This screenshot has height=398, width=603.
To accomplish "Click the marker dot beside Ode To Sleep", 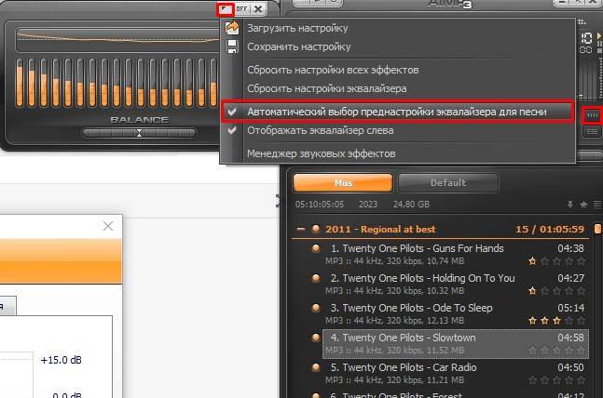I will click(316, 308).
